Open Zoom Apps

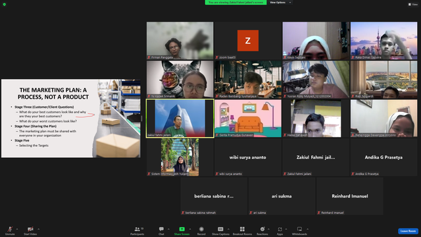[x=280, y=230]
